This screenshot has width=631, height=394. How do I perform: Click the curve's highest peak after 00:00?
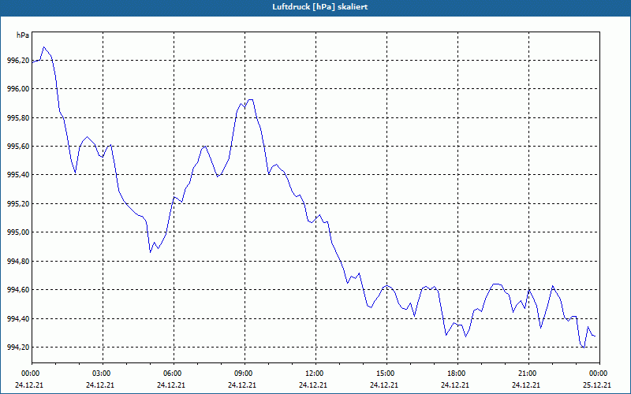(x=44, y=47)
